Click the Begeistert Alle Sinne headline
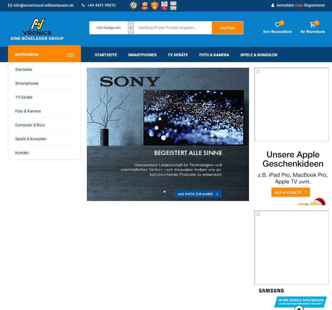Viewport: 332px width, 310px height. coord(188,153)
